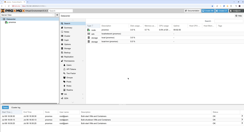Click the Create CT button

(x=222, y=11)
